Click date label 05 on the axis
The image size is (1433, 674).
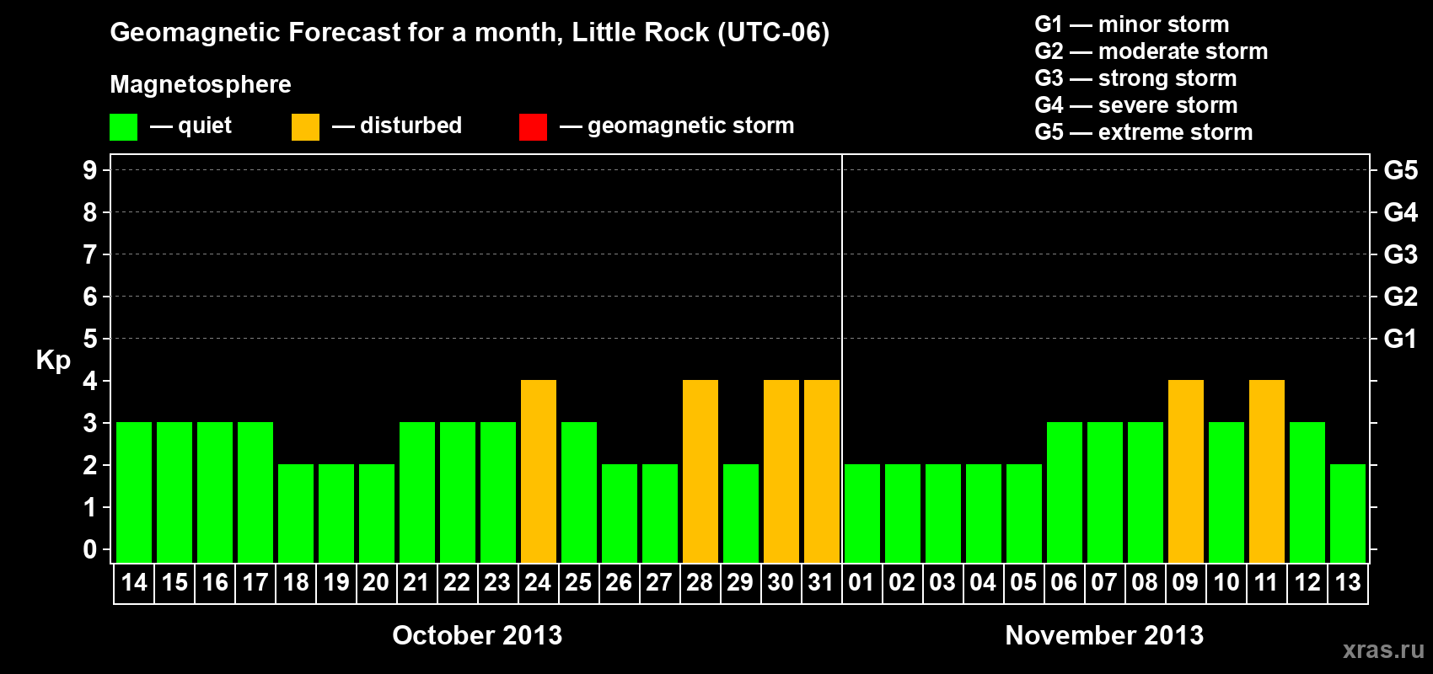pos(1023,582)
